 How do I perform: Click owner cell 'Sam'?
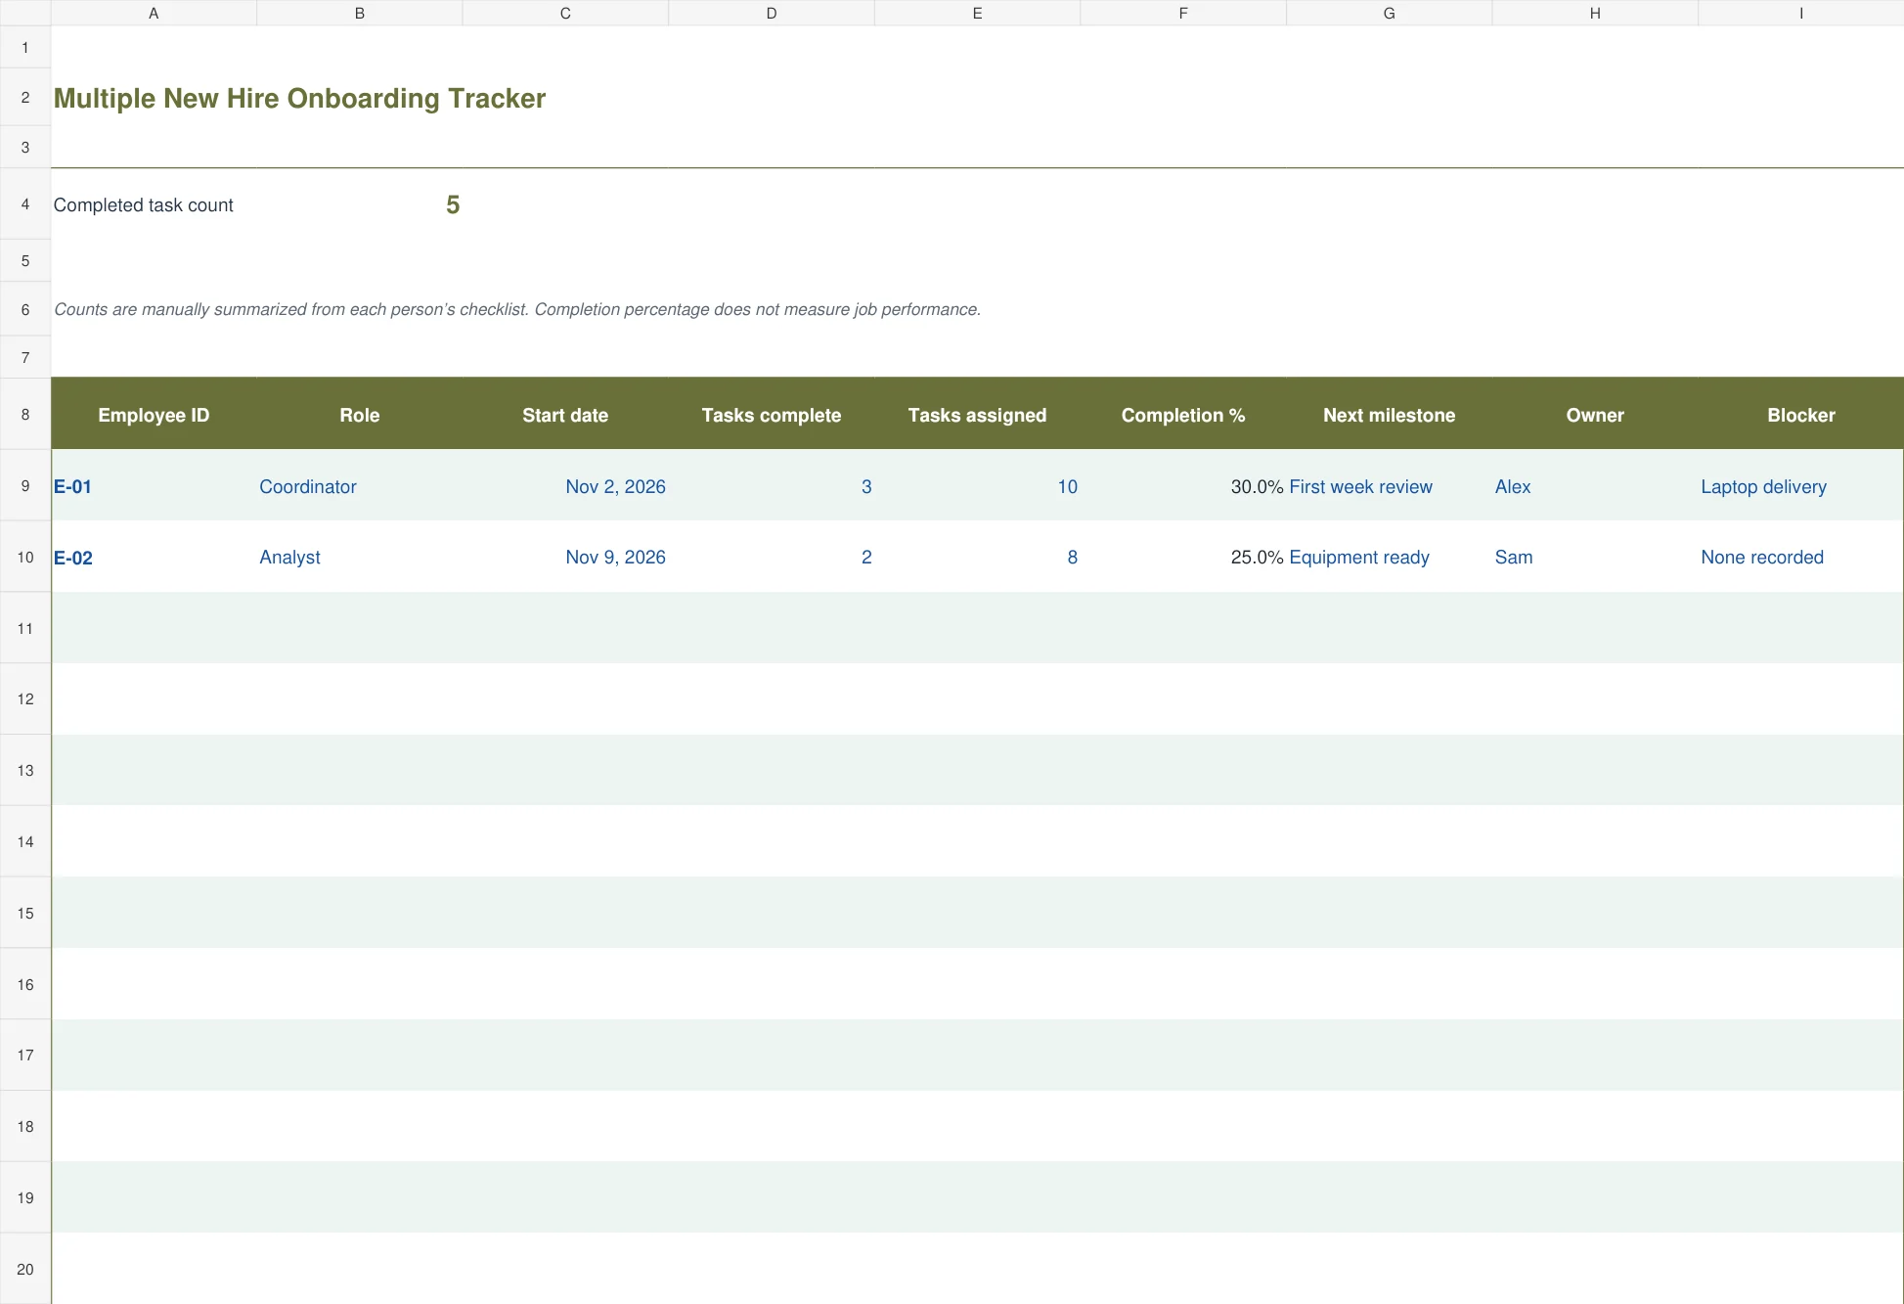1595,557
